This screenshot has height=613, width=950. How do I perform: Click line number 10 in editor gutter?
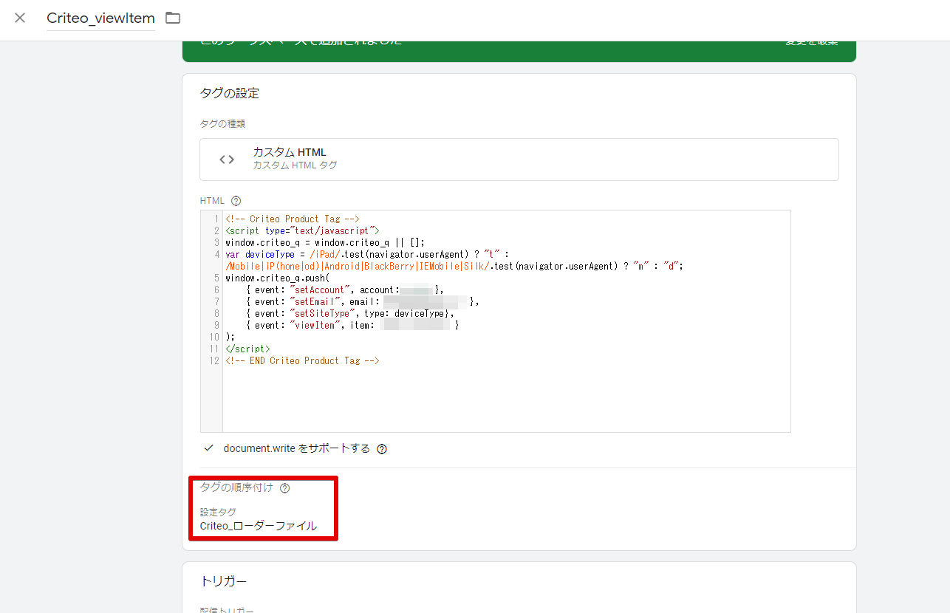pos(214,338)
